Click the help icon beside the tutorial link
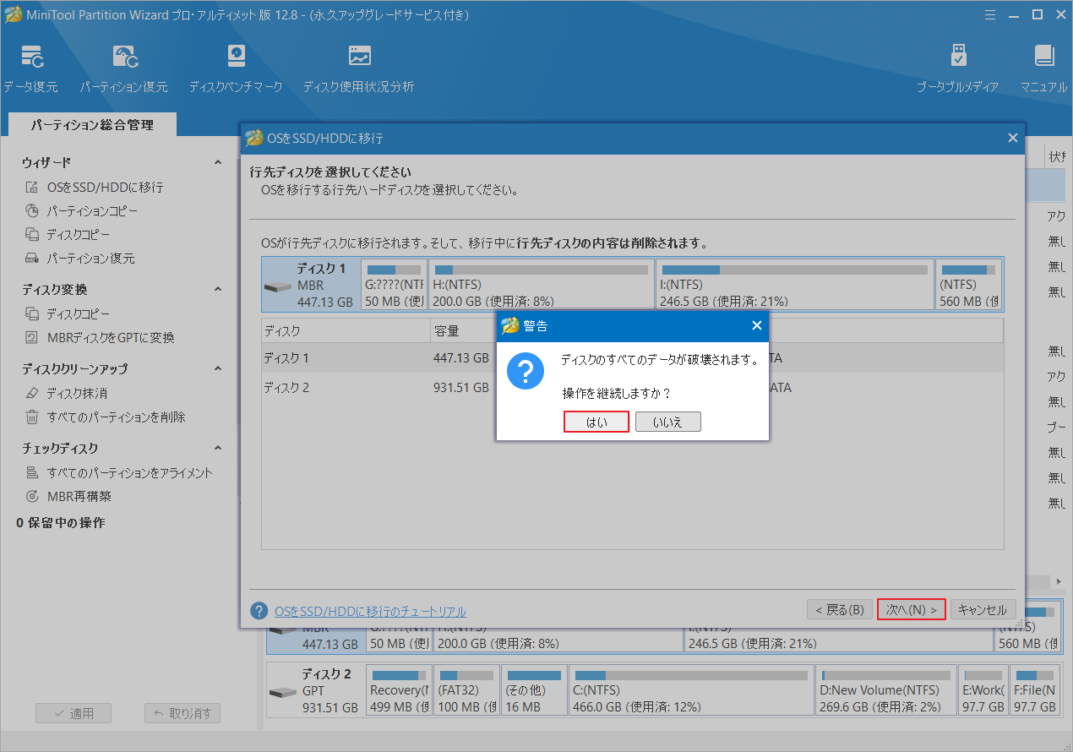The height and width of the screenshot is (752, 1073). click(x=259, y=611)
